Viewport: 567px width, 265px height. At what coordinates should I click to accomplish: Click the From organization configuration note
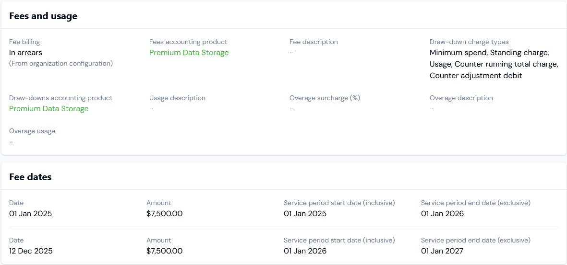[61, 63]
